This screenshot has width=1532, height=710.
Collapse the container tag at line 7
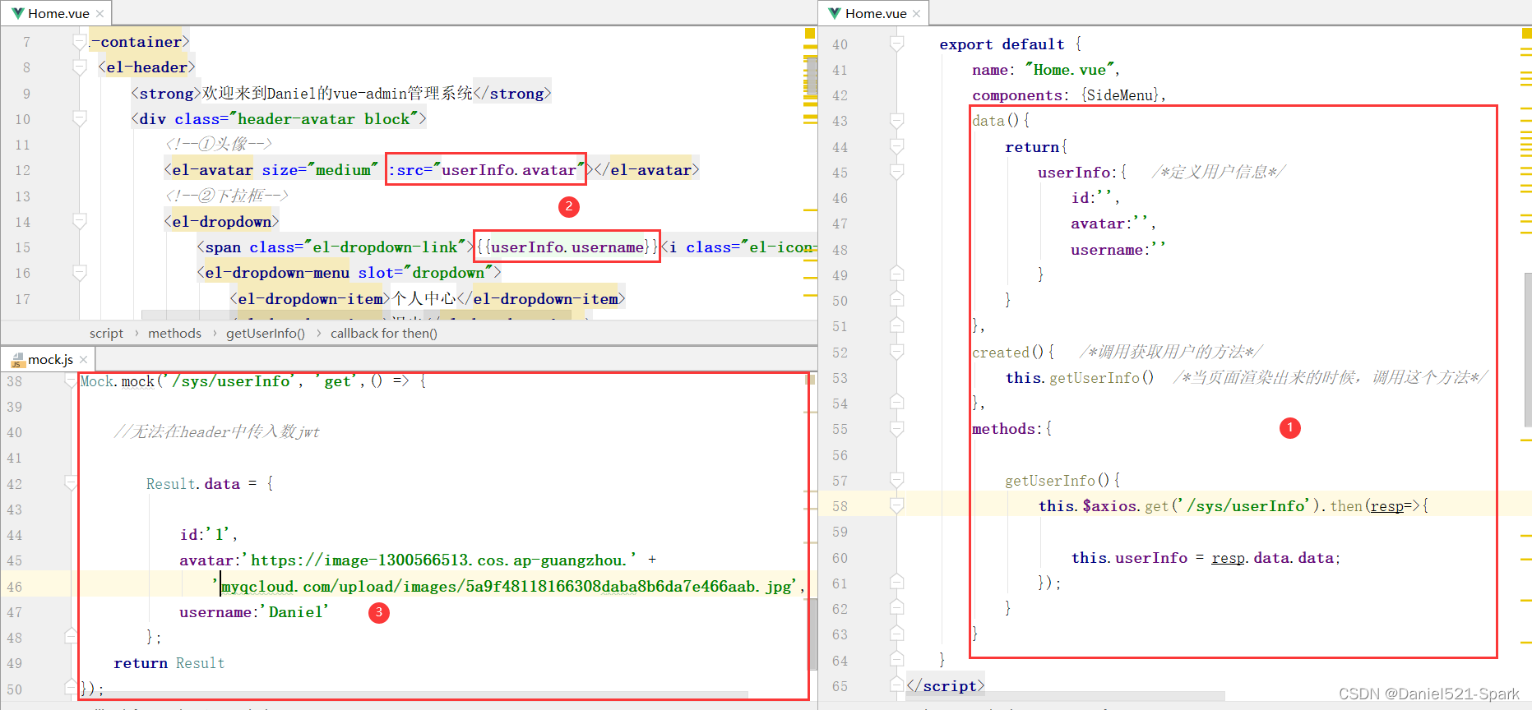click(80, 42)
